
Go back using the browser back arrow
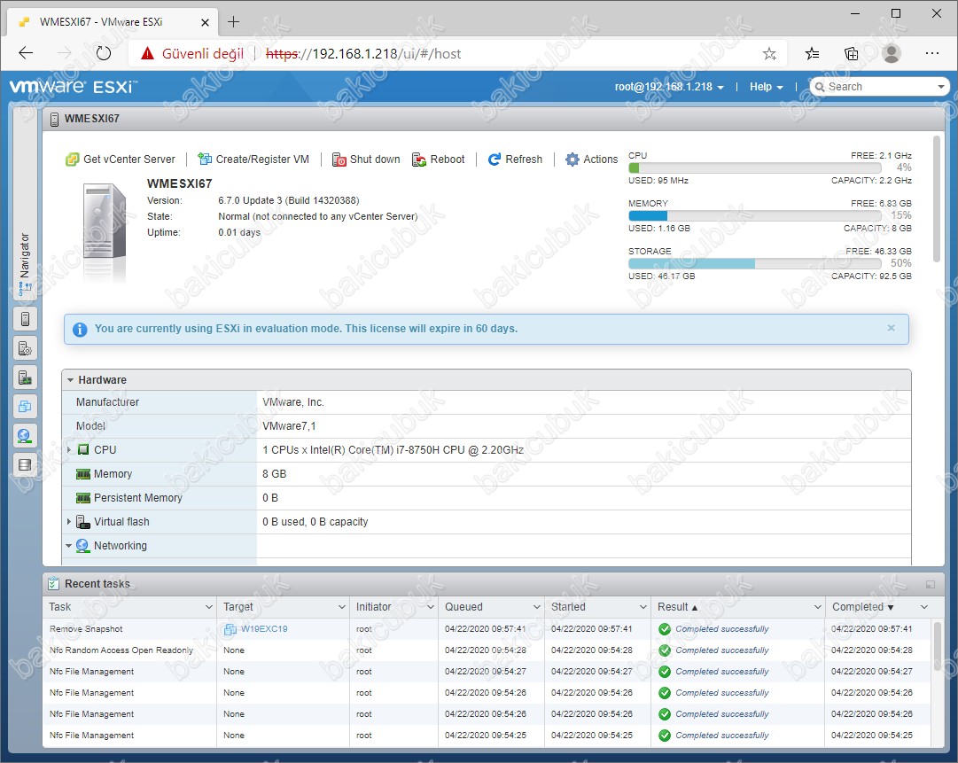click(26, 53)
